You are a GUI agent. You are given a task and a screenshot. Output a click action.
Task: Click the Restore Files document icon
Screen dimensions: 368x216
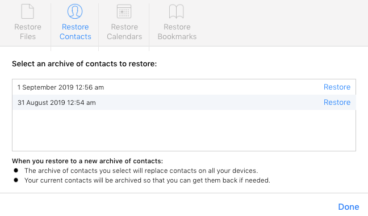pos(28,11)
